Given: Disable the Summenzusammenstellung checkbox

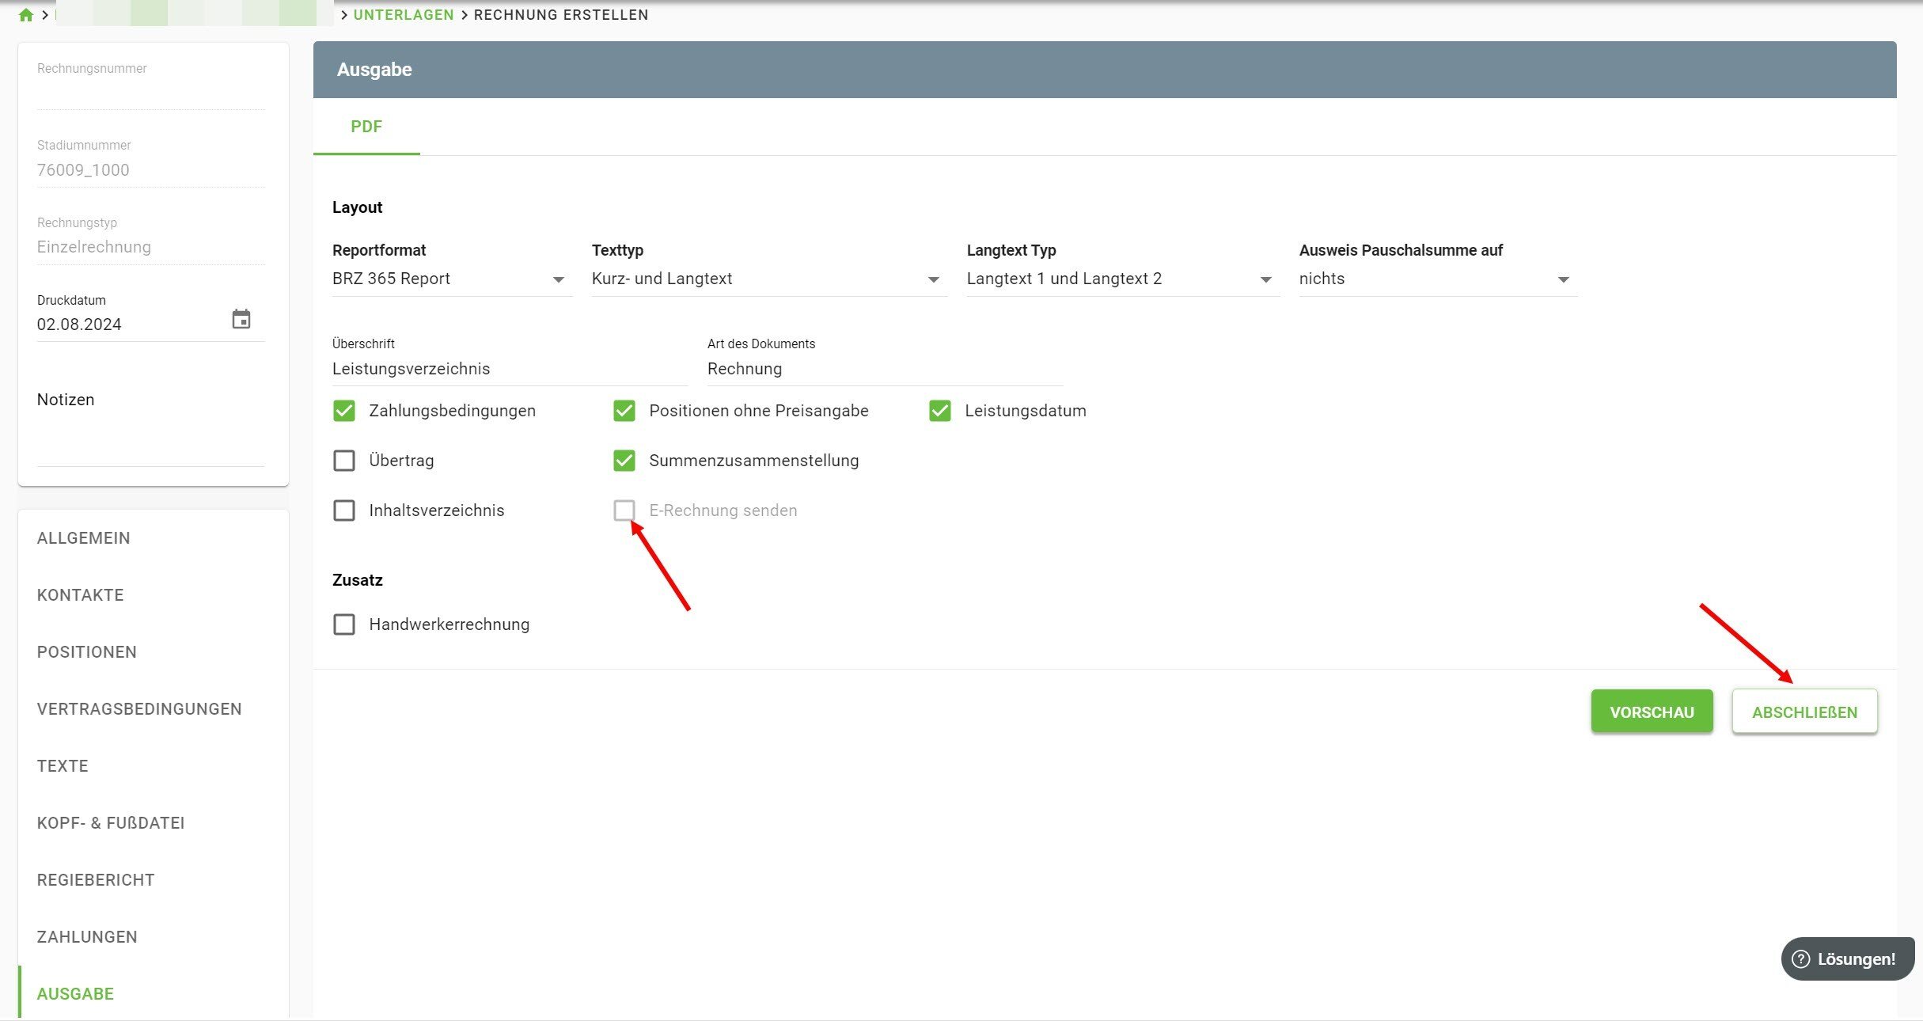Looking at the screenshot, I should click(x=624, y=461).
